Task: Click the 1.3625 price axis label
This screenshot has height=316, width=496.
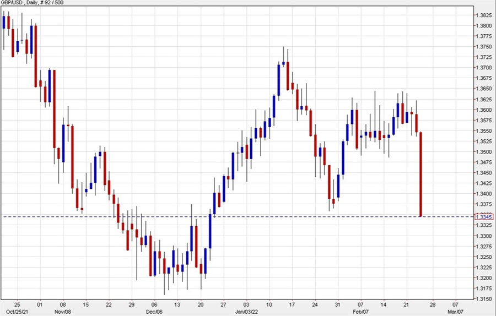Action: tap(484, 100)
